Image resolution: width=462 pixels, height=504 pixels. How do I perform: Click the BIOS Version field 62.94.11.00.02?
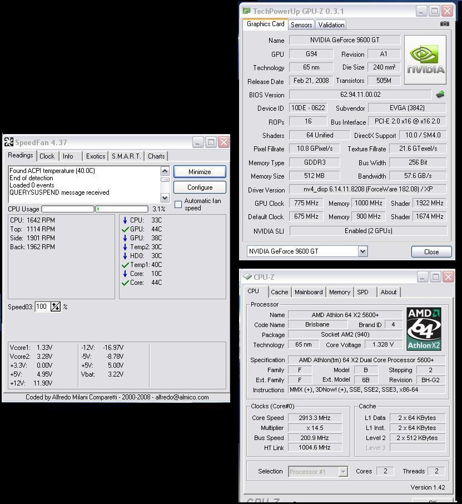click(x=360, y=95)
